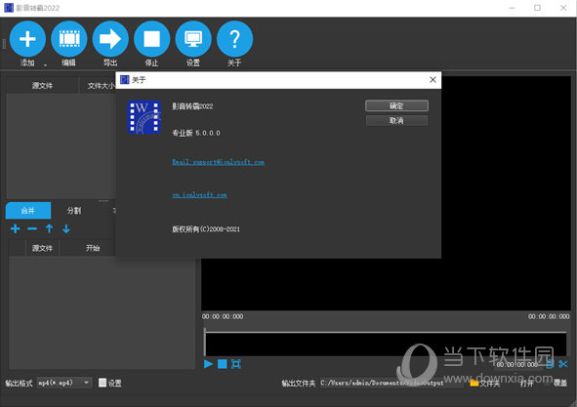Click the 停止 (Stop) square toolbar icon
Image resolution: width=577 pixels, height=407 pixels.
click(x=152, y=39)
